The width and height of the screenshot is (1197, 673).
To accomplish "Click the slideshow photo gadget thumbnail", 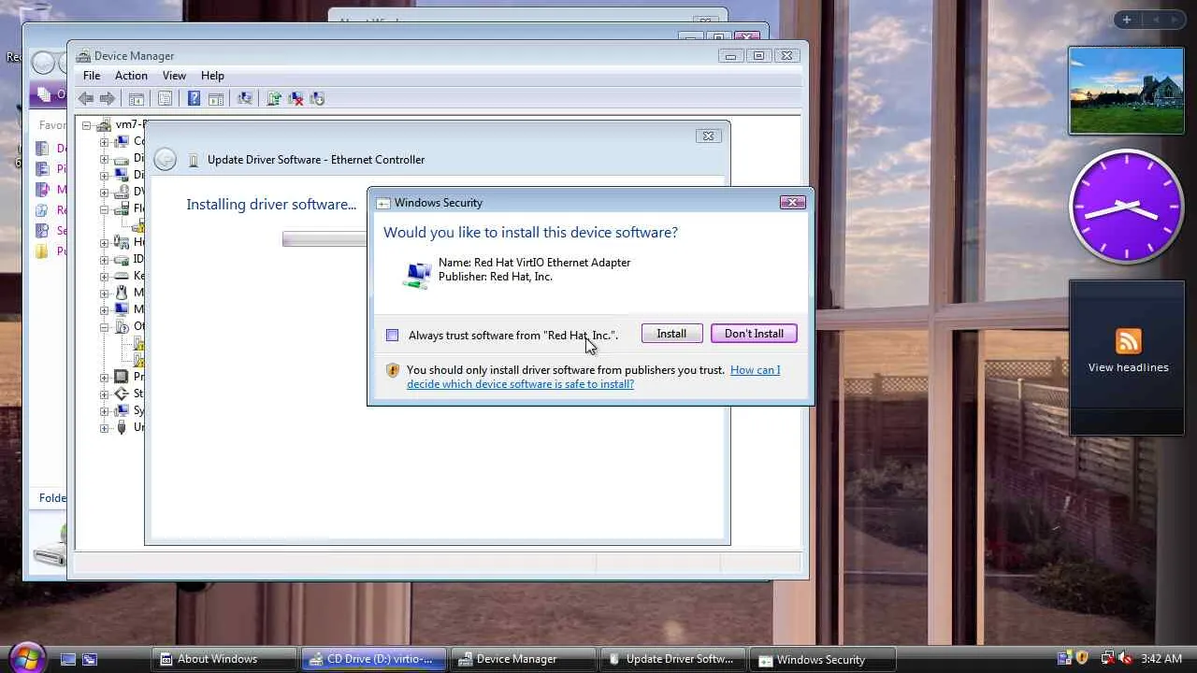I will click(1127, 91).
